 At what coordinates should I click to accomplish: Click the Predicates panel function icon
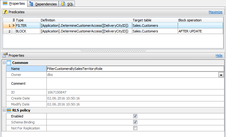pyautogui.click(x=5, y=12)
